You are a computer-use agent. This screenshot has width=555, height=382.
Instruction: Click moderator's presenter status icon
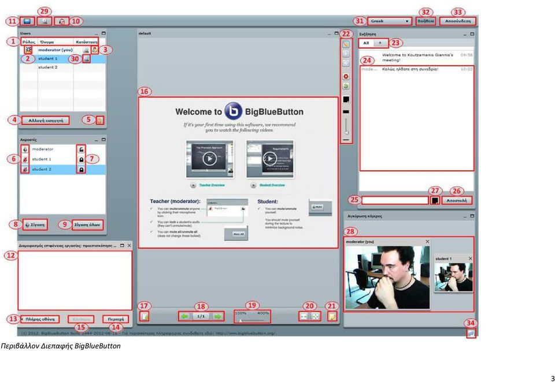tap(94, 50)
